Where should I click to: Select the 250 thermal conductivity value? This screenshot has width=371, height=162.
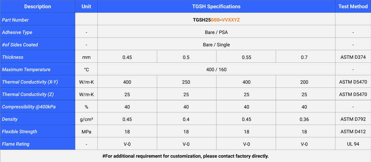(186, 82)
